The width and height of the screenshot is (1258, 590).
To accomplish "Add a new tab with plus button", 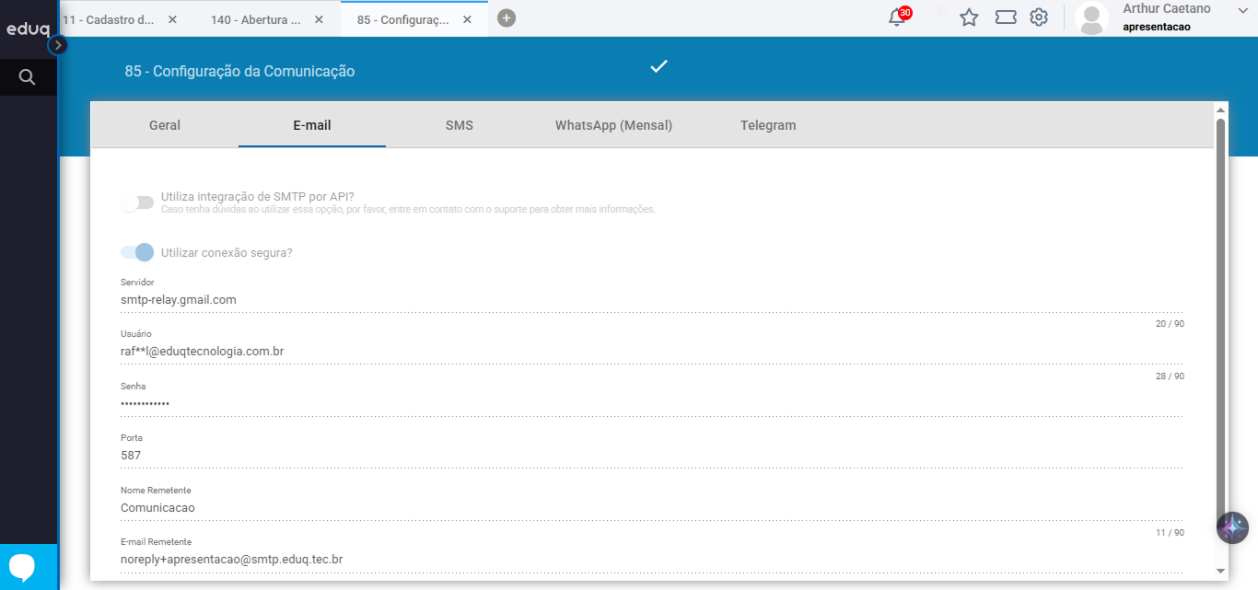I will [507, 18].
